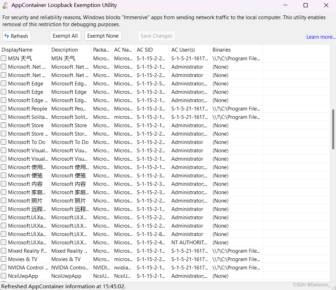Select the Microsoft 便笺 description cell
336x290 pixels.
pyautogui.click(x=70, y=175)
